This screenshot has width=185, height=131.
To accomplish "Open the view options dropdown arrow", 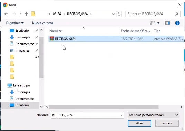I will (x=158, y=23).
